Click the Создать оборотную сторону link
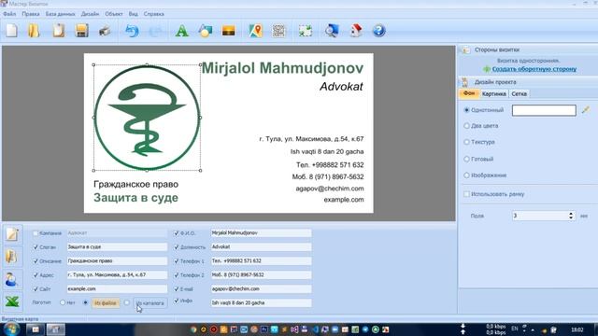 point(534,69)
